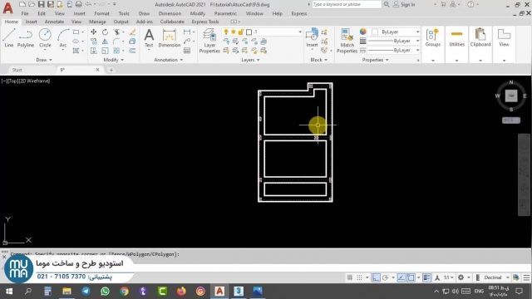Click the Plot printer icon
532x299 pixels.
[x=79, y=4]
